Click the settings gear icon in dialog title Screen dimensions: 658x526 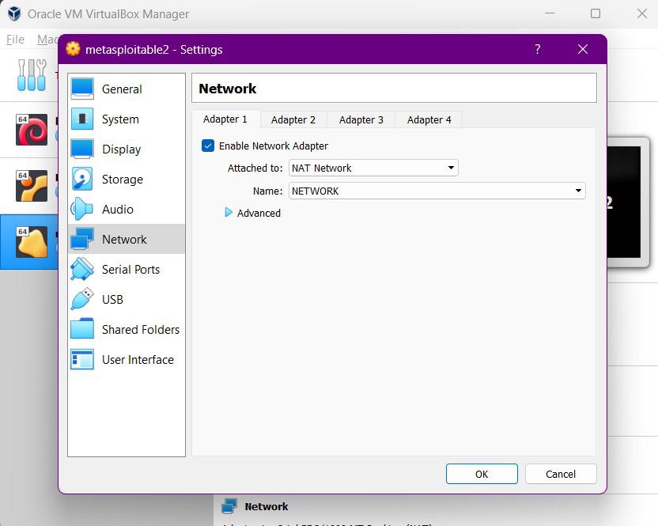pos(73,49)
